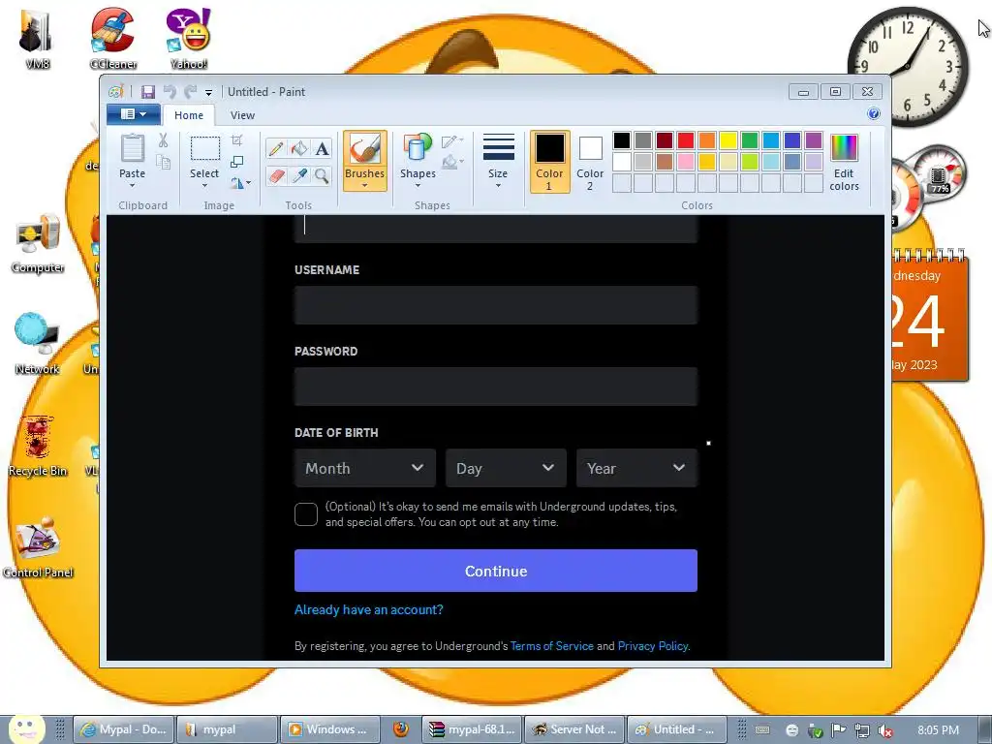Click the Brushes tool icon
The width and height of the screenshot is (992, 744).
click(365, 149)
